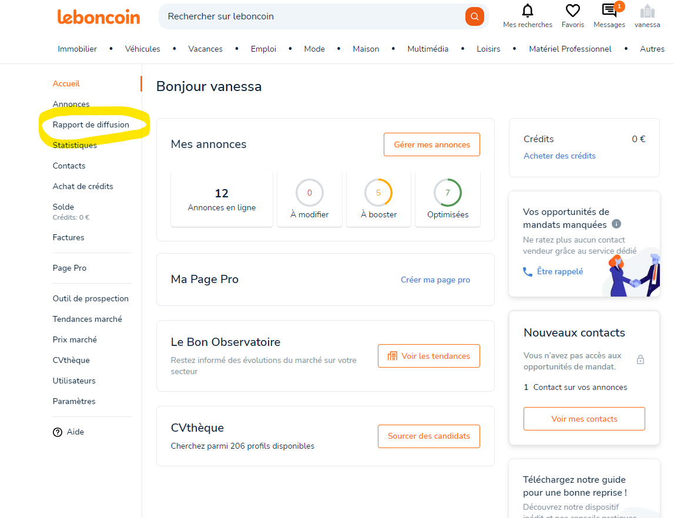674x518 pixels.
Task: Click the padlock icon in Nouveaux contacts
Action: [x=640, y=359]
